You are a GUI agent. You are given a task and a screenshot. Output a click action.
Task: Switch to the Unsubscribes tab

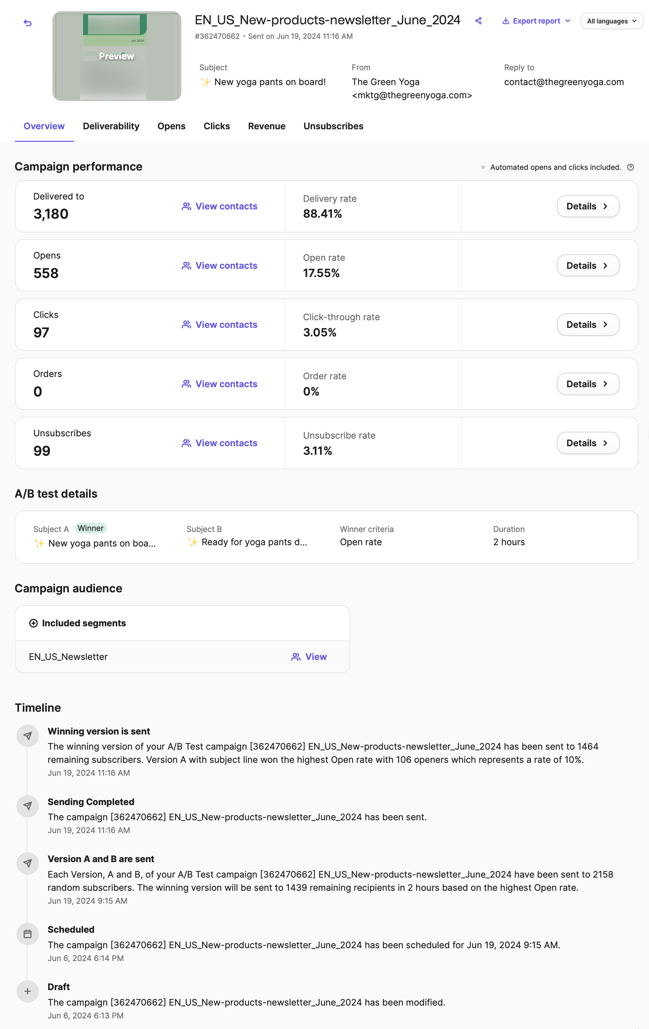point(333,126)
